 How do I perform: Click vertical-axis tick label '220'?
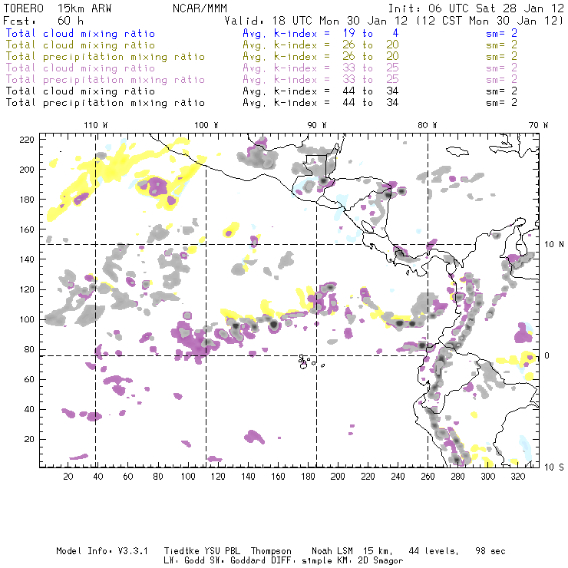pos(26,140)
